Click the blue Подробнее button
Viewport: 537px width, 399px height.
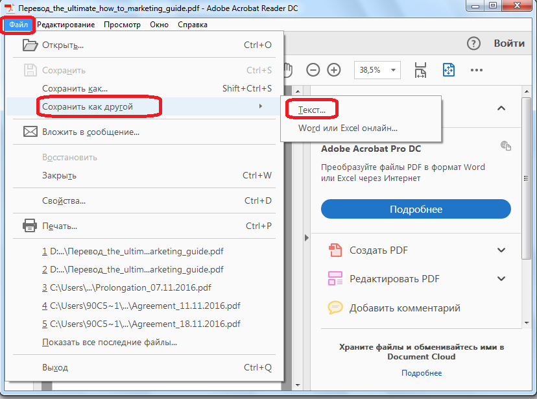click(416, 210)
